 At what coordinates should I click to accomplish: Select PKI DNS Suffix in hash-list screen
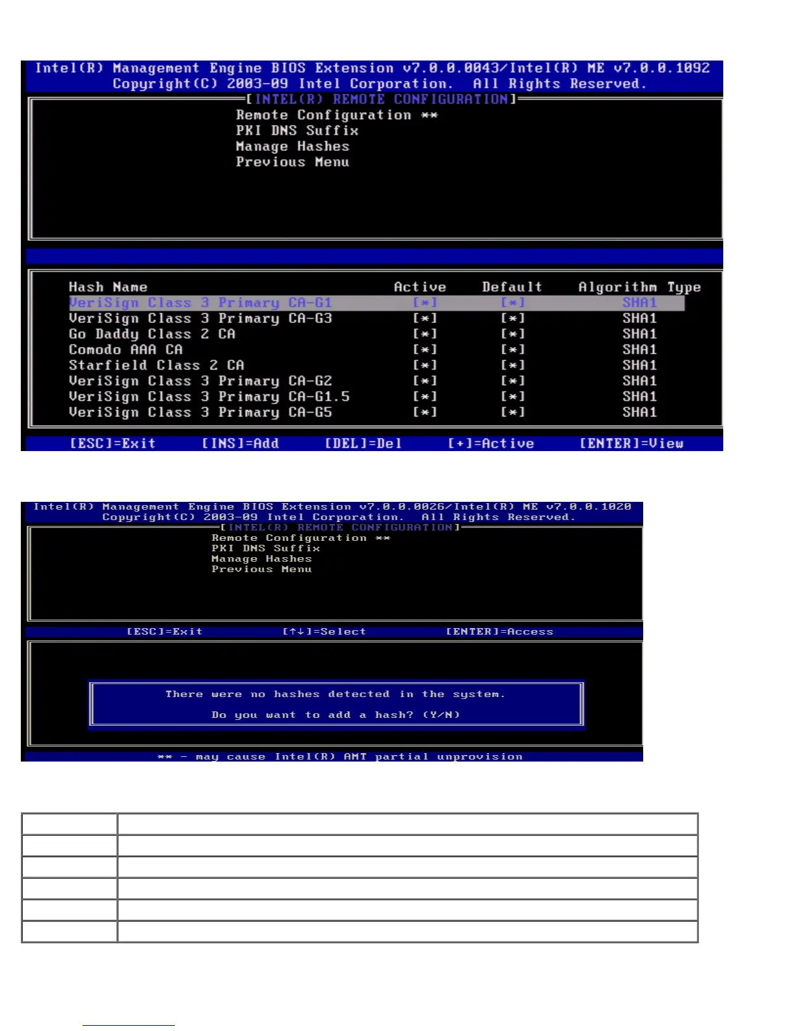point(297,131)
